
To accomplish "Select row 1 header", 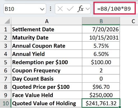I will pos(6,29).
